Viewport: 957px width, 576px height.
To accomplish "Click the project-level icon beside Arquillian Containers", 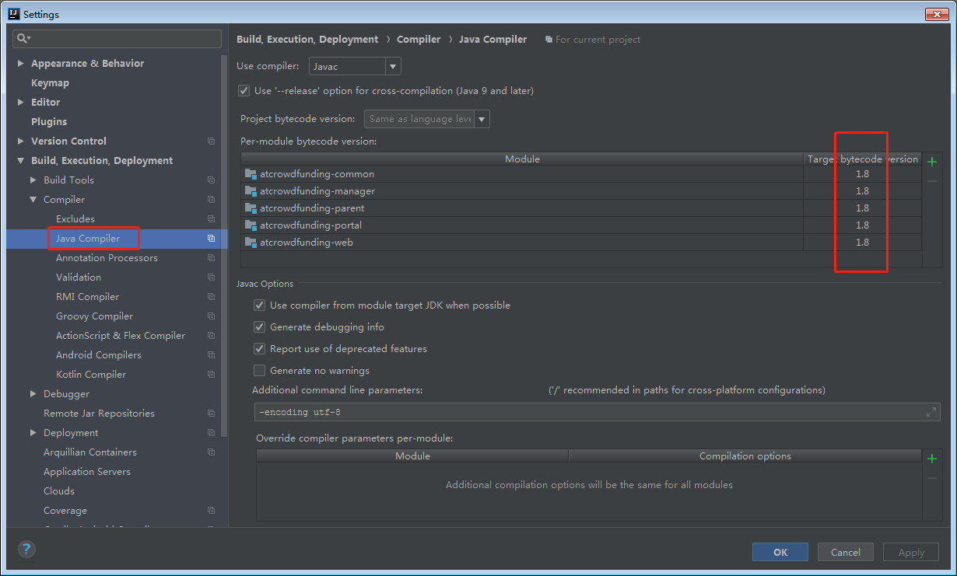I will pos(211,452).
